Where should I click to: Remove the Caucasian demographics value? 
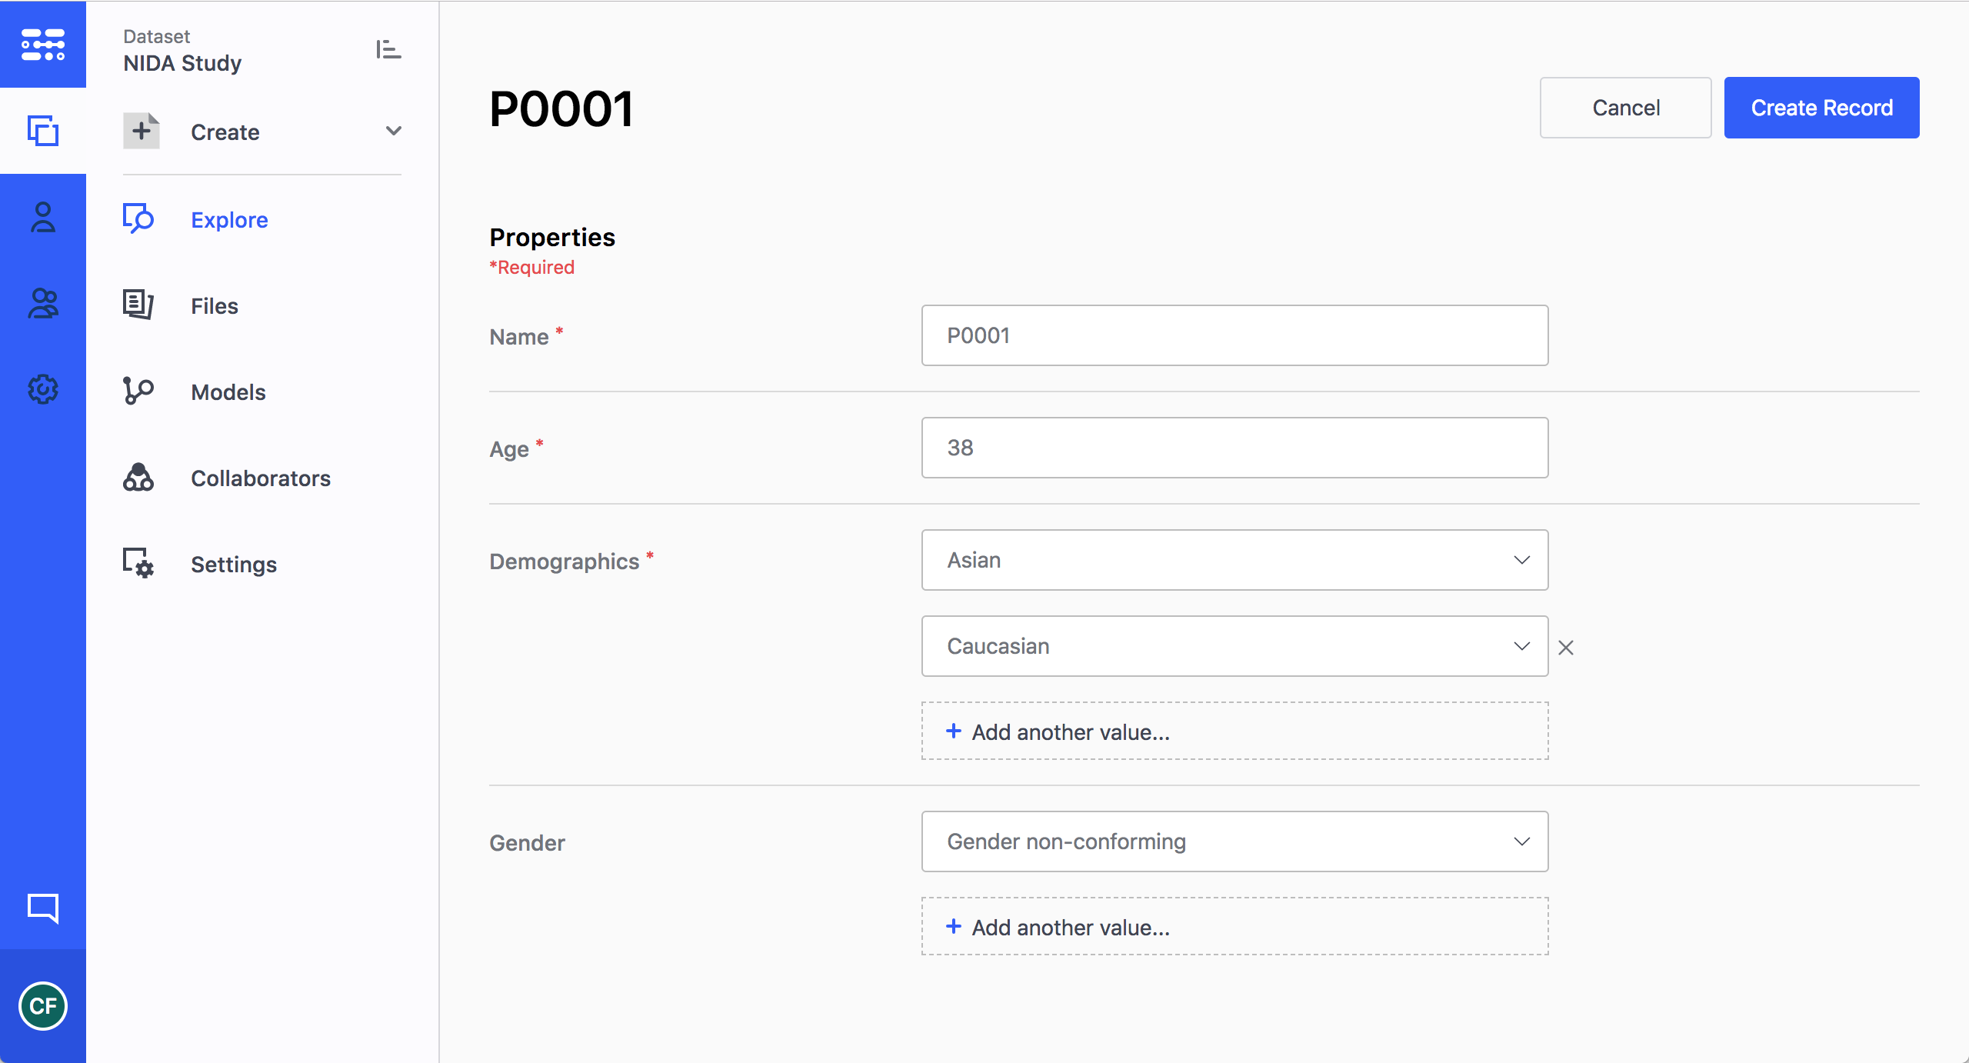[x=1566, y=648]
